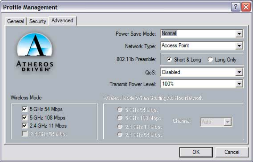
Task: Uncheck 2.4 GHz 11 Mbps wireless mode
Action: pyautogui.click(x=25, y=126)
